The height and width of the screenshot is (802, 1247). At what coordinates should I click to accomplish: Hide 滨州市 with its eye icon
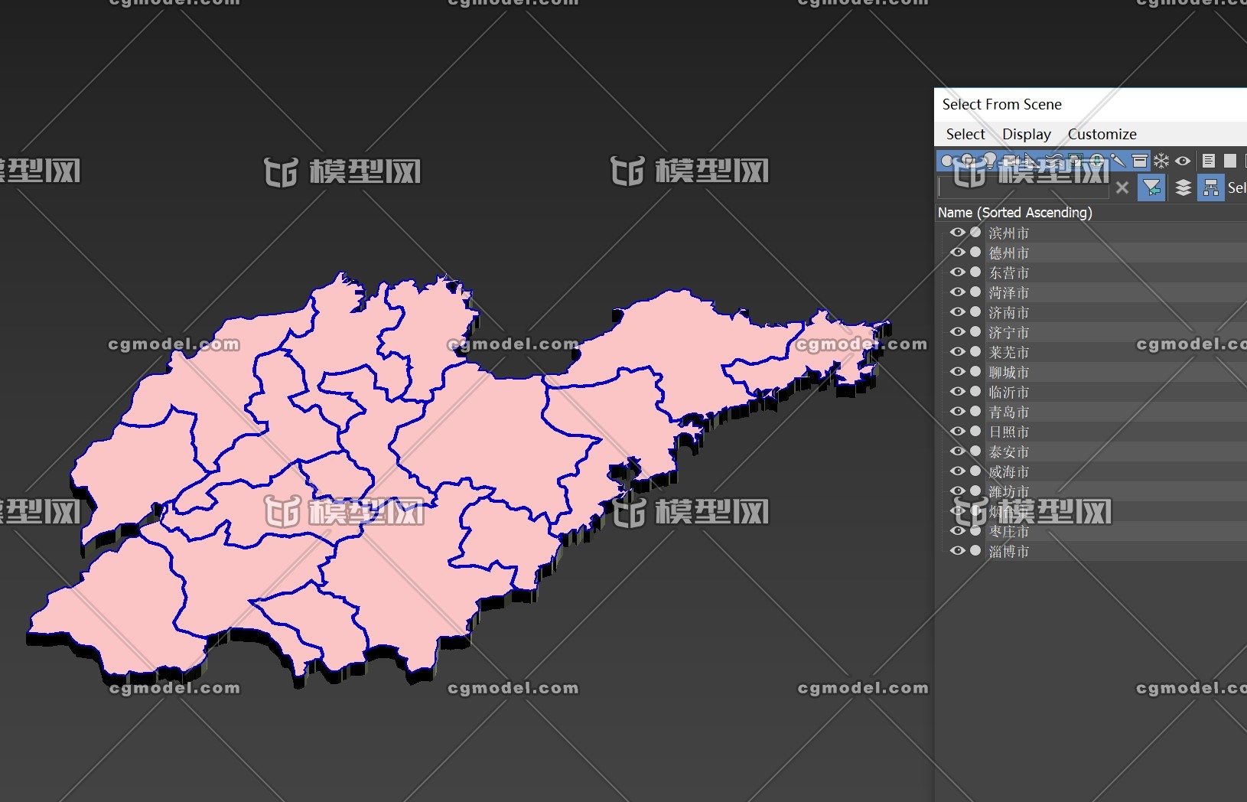tap(957, 232)
